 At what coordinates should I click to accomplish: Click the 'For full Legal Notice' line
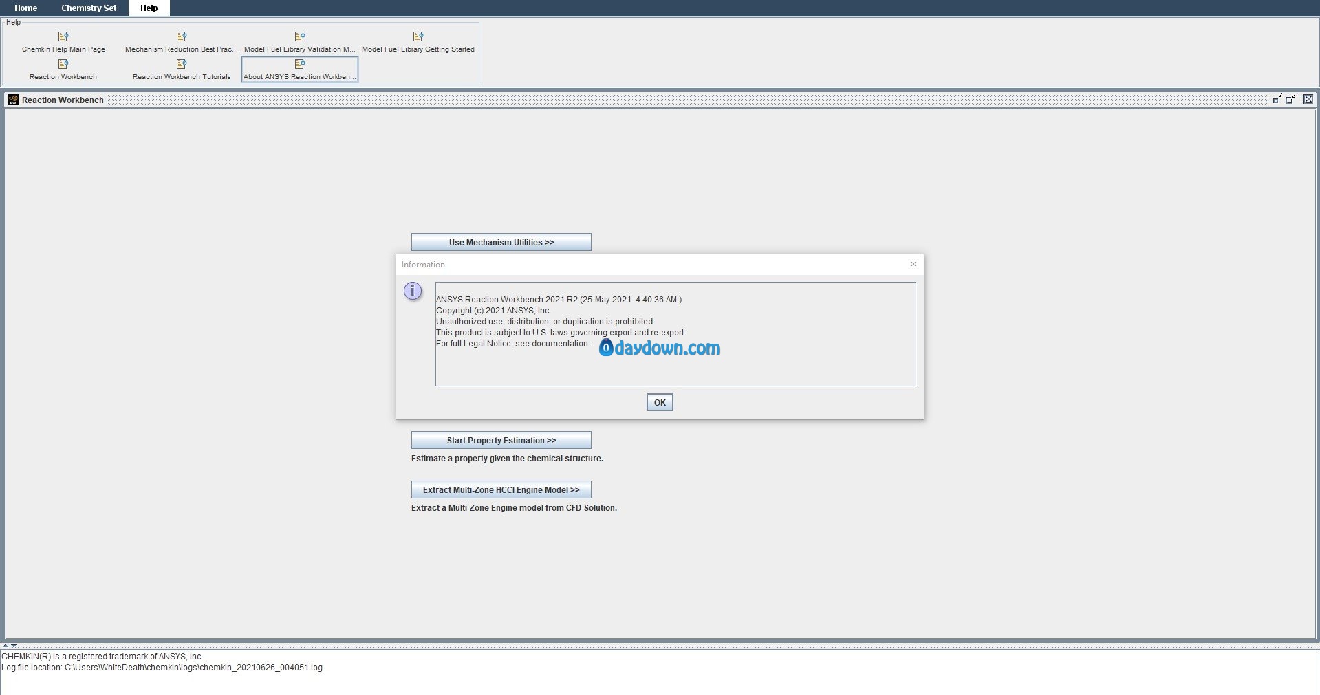[512, 344]
